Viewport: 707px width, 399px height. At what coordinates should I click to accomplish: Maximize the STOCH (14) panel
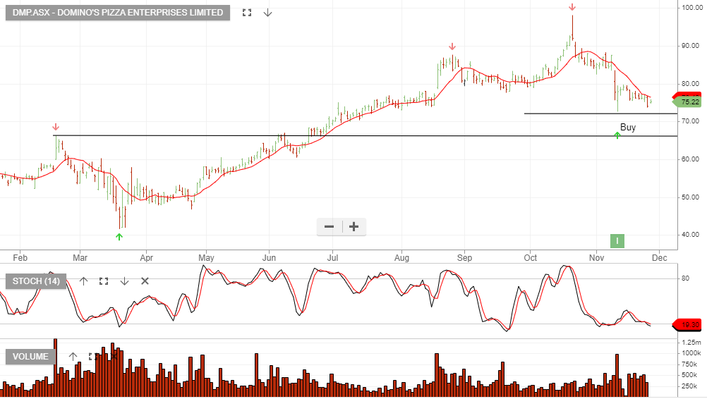[x=104, y=281]
